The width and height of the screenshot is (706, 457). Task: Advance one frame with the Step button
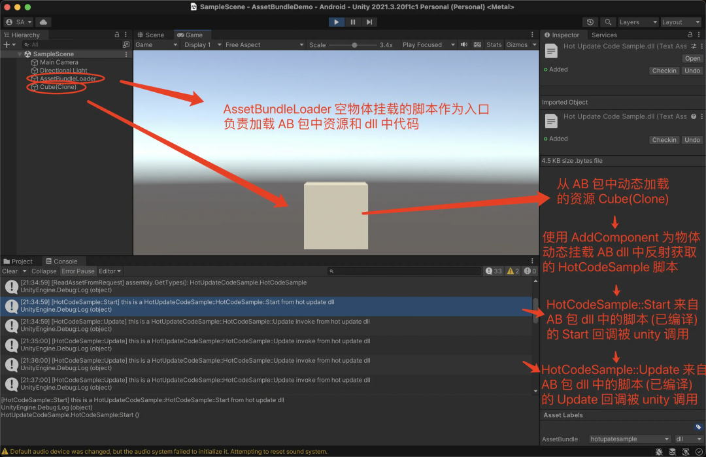pyautogui.click(x=369, y=22)
